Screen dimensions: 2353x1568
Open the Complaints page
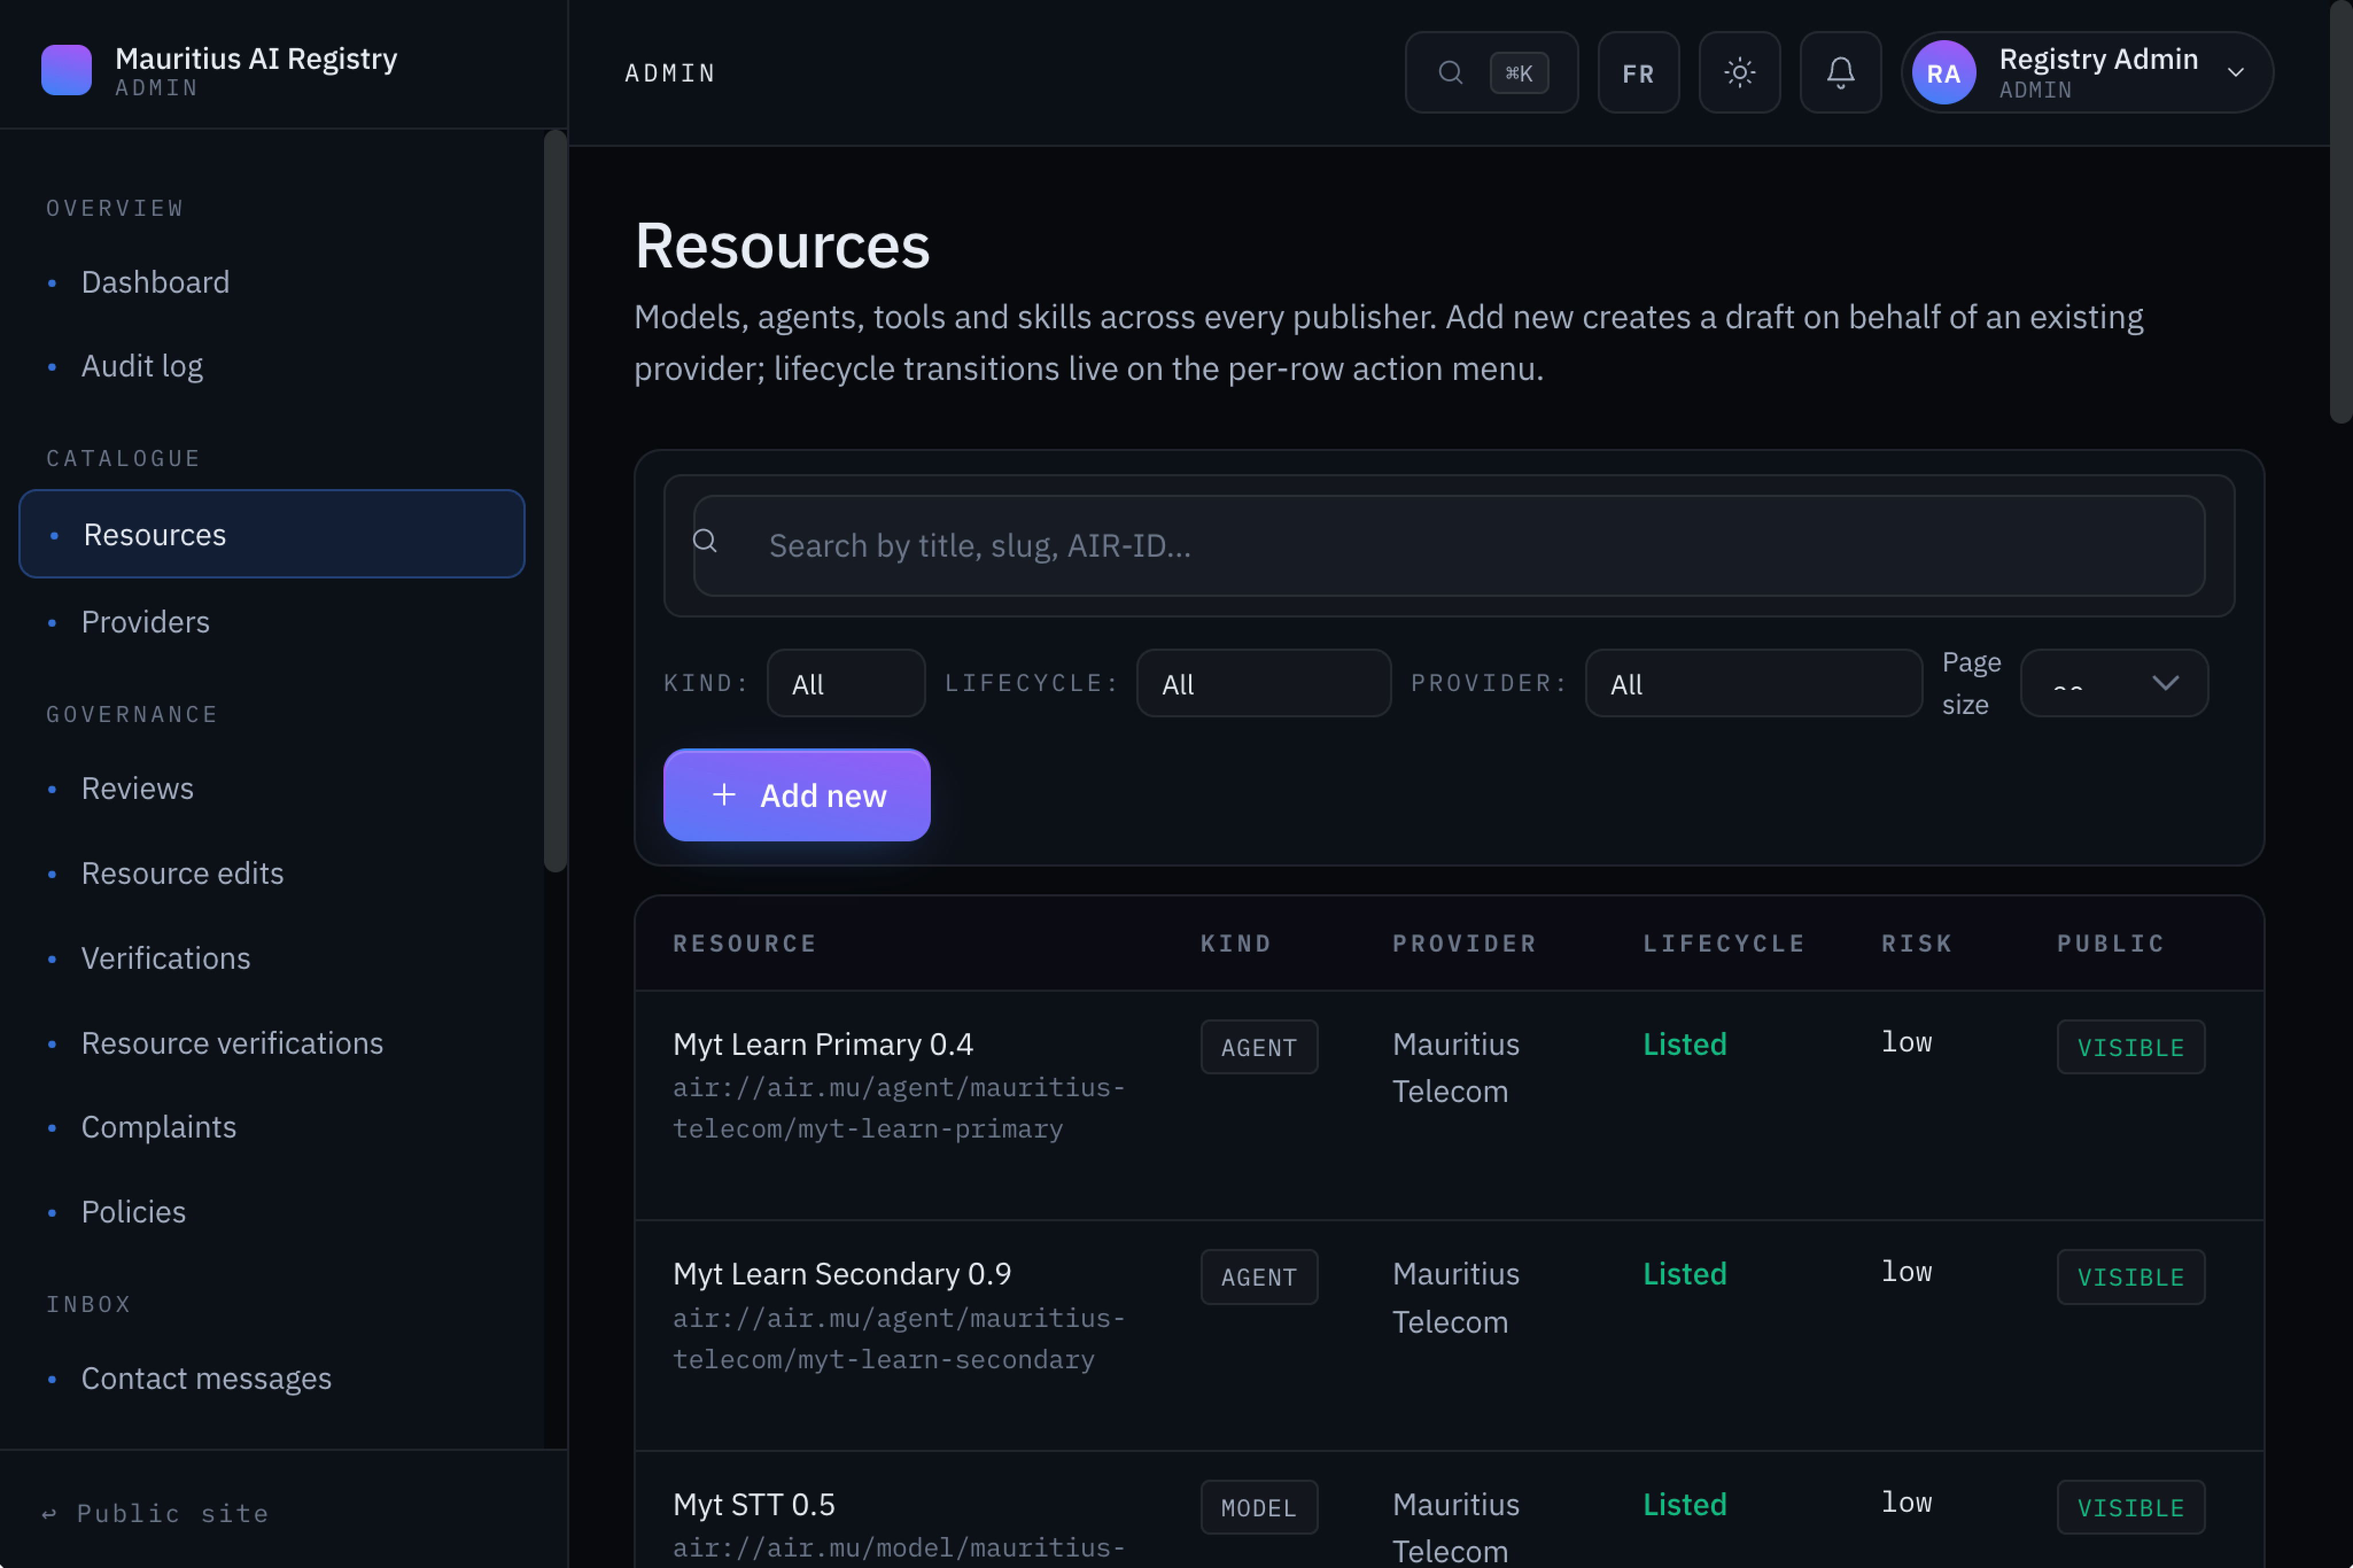point(158,1127)
